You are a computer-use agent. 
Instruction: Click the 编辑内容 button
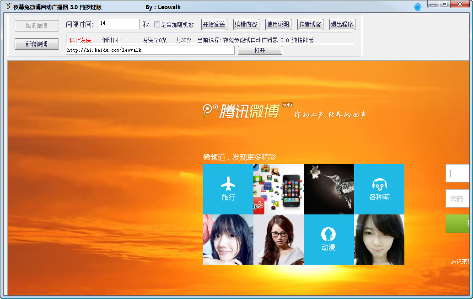coord(246,24)
